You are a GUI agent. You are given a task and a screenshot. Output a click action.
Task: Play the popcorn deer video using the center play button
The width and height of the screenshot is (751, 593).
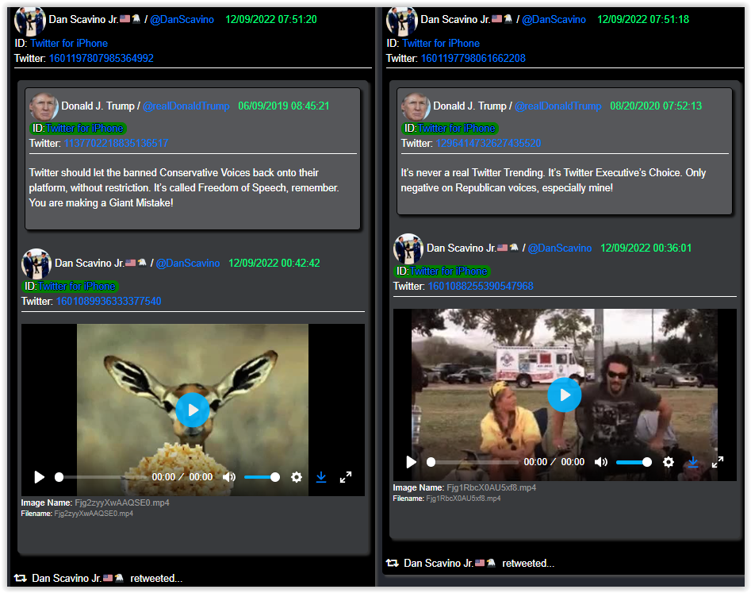[x=193, y=410]
